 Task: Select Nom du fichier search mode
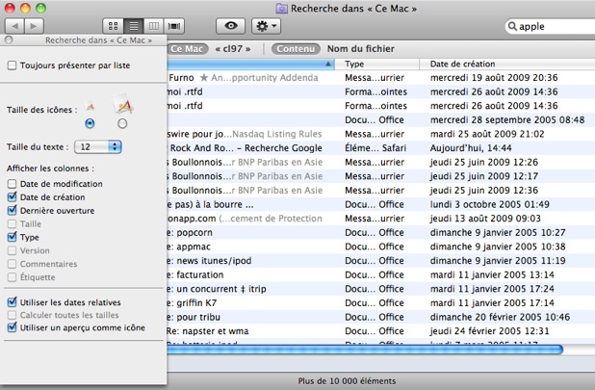pos(361,49)
